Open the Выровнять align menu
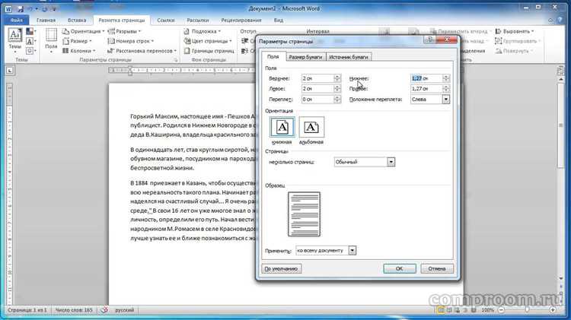Screen dimensions: 571x320 pyautogui.click(x=515, y=31)
